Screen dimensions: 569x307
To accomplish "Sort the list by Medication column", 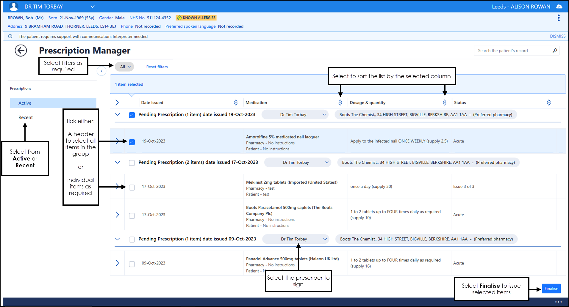I will coord(340,103).
